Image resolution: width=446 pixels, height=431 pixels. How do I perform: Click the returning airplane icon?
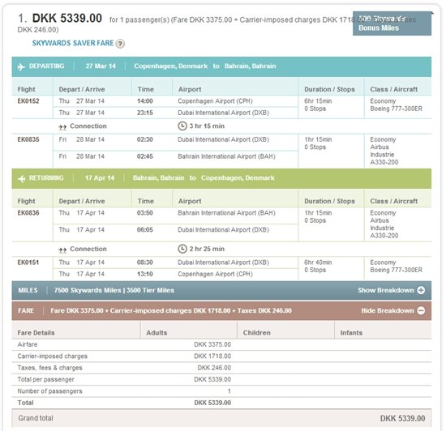point(21,179)
